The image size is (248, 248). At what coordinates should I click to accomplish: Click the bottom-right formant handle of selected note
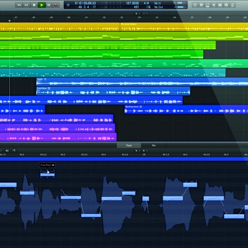pos(54,177)
